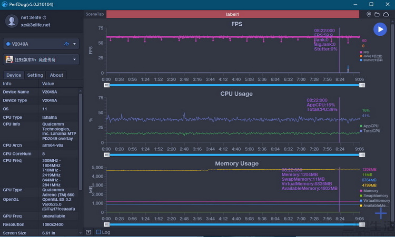Click the GPU Freq unavailable value
The width and height of the screenshot is (395, 237).
pos(53,216)
